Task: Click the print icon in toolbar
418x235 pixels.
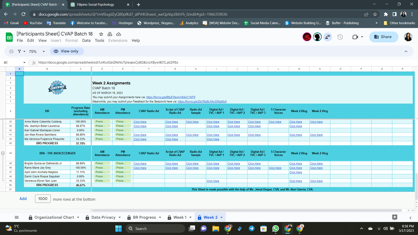Action: [11, 51]
